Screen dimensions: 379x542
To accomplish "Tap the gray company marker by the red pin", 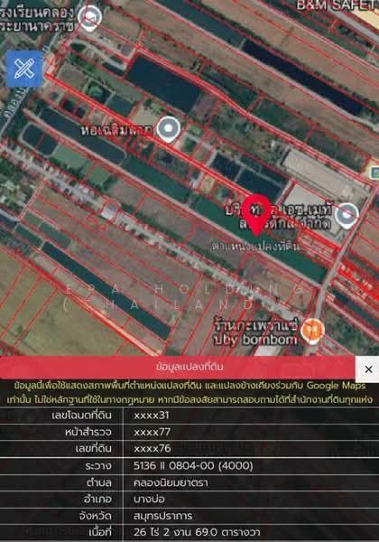I will pos(347,216).
